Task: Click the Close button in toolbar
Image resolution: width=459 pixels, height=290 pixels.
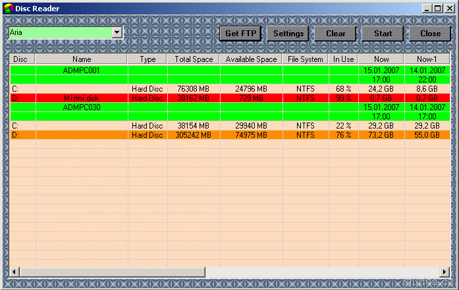Action: coord(430,34)
